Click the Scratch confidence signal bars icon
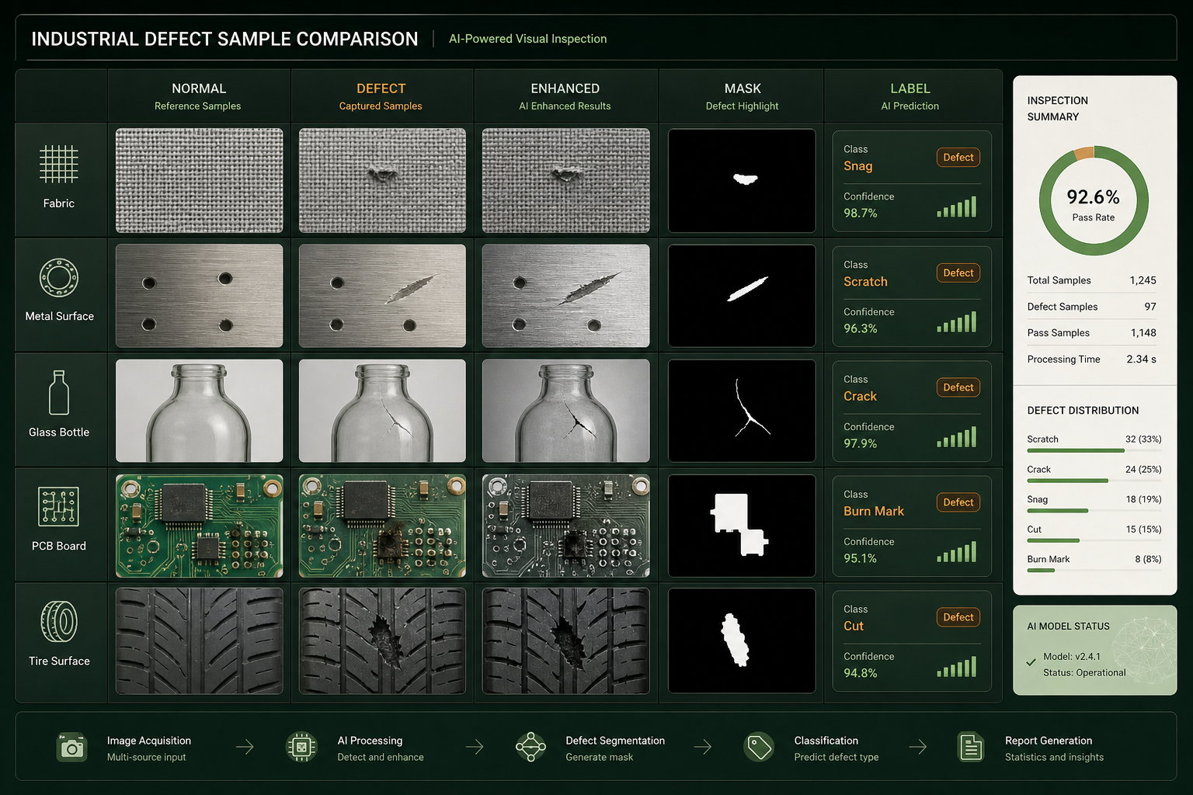The width and height of the screenshot is (1193, 795). [957, 321]
